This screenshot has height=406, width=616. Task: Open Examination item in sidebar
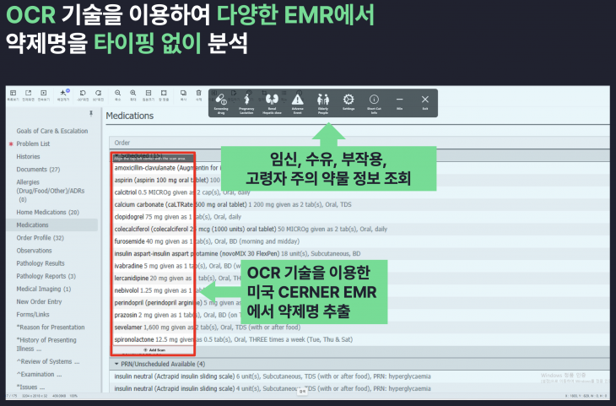click(x=39, y=374)
